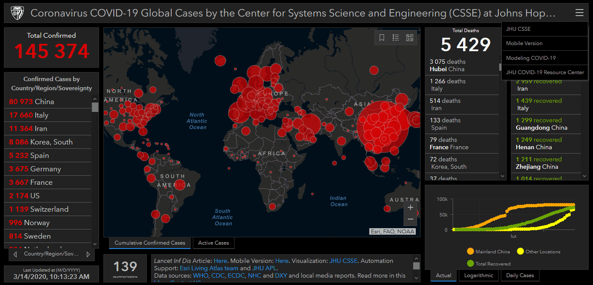The image size is (593, 285).
Task: Switch to Active Cases map tab
Action: (x=214, y=243)
